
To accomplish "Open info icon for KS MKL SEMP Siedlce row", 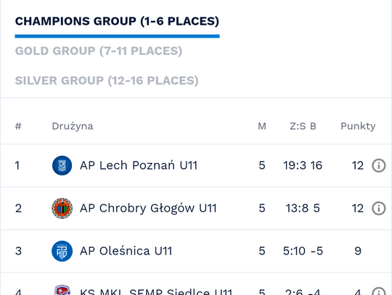I will tap(379, 291).
